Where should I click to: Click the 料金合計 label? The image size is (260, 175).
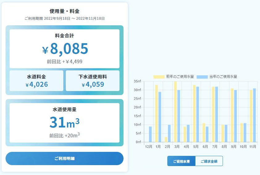pos(65,35)
